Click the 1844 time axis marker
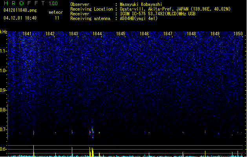Image resolution: width=247 pixels, height=157 pixels. 97,34
